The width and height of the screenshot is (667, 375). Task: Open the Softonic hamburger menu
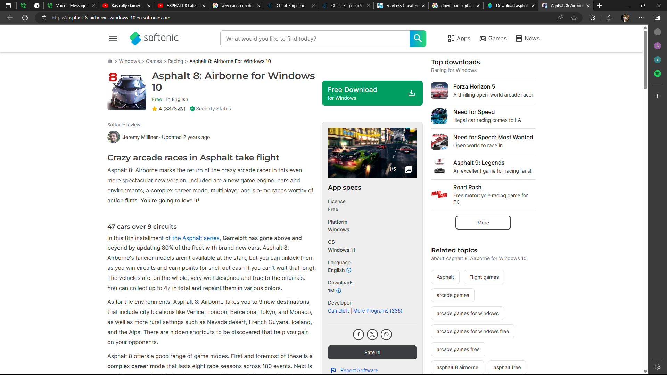(113, 39)
